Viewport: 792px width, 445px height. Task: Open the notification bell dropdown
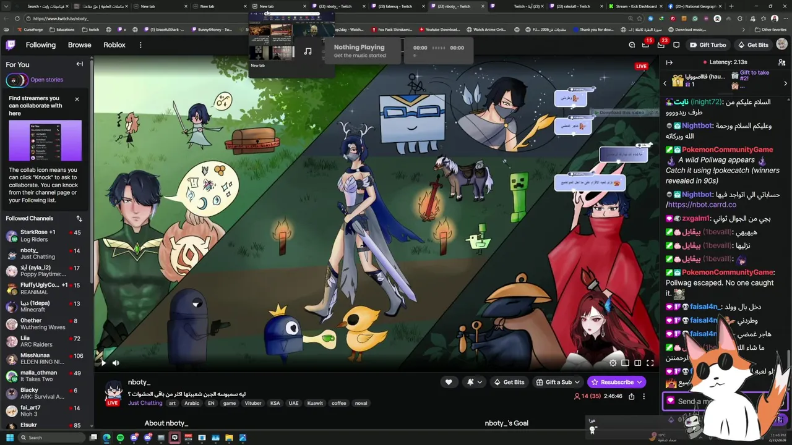pos(474,382)
